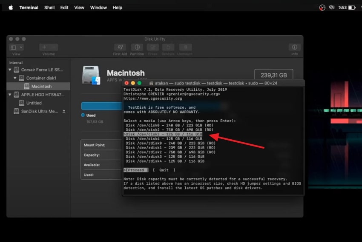Click the Used label in info table
The image size is (362, 242).
click(x=89, y=175)
